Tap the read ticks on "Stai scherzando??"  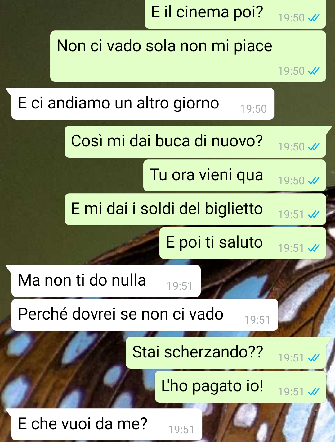pos(314,358)
